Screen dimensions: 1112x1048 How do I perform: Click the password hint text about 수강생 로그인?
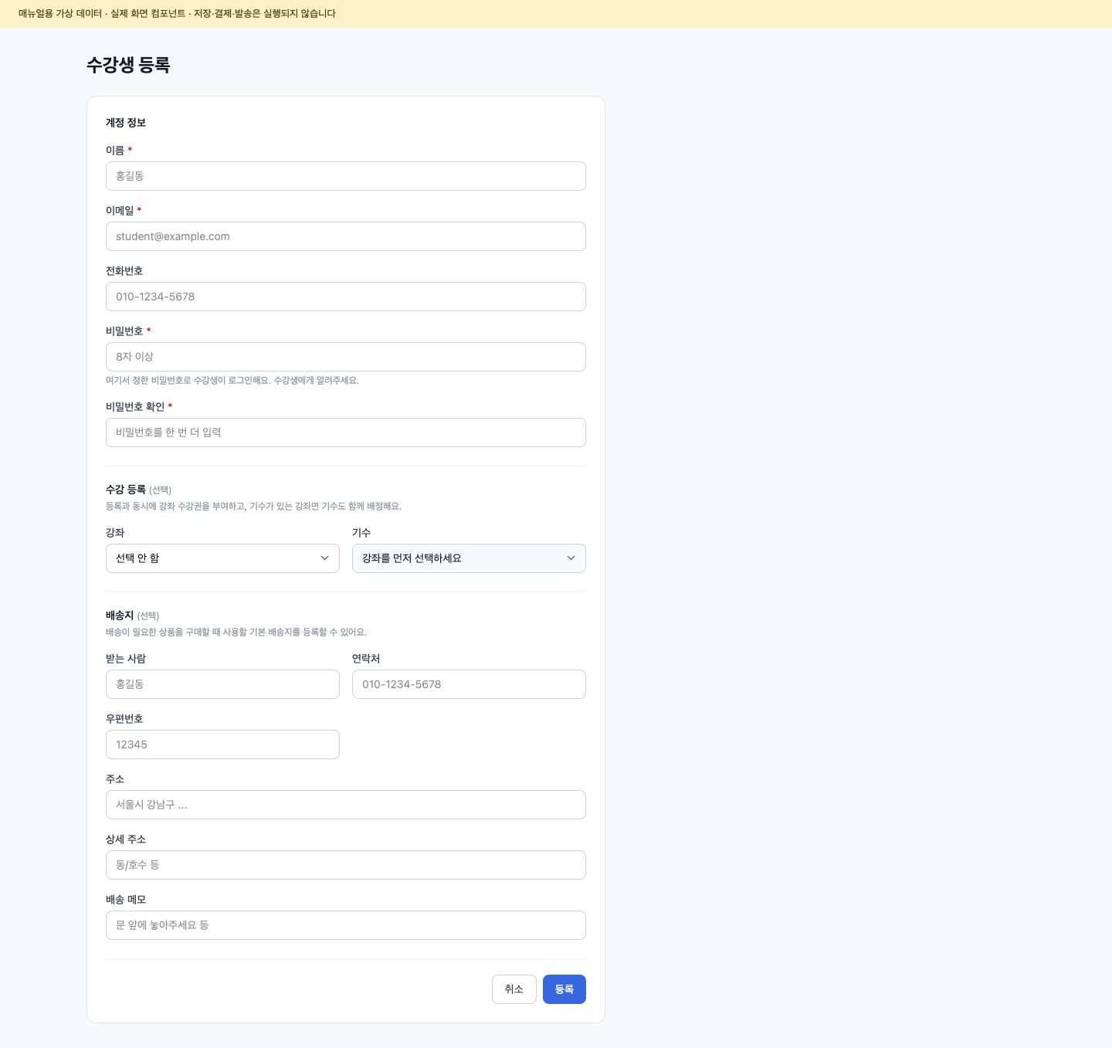232,380
